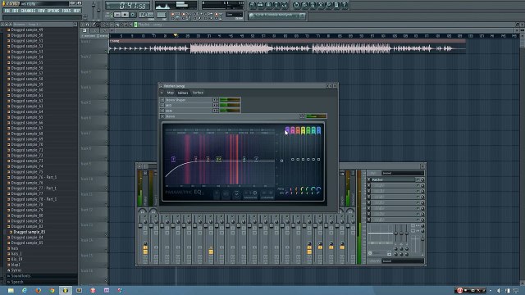This screenshot has height=295, width=525.
Task: Open the Firefox taskbar icon
Action: tap(39, 290)
